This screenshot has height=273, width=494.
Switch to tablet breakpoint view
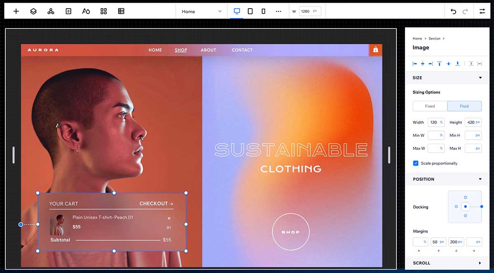(x=250, y=12)
